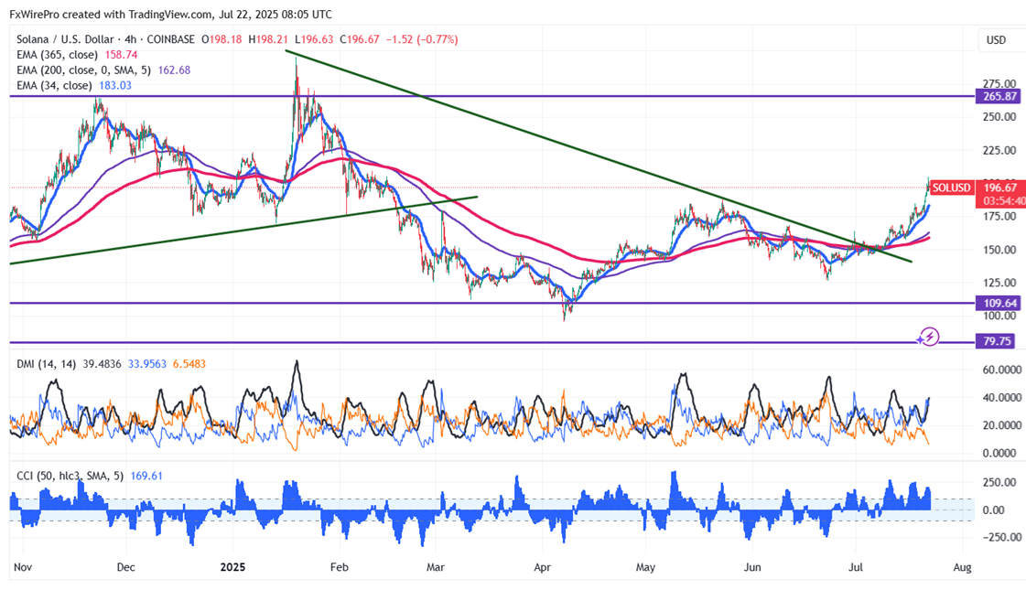1026x590 pixels.
Task: Click the high price H198.21 value
Action: (x=268, y=39)
